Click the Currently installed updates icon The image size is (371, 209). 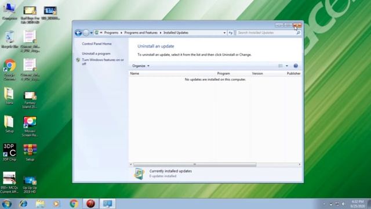point(139,174)
